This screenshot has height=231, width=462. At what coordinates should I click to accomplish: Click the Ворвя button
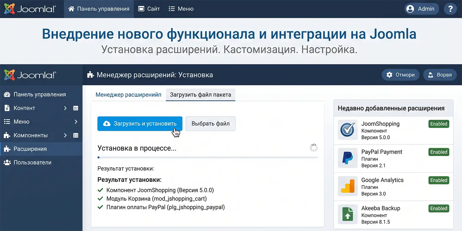[x=440, y=75]
